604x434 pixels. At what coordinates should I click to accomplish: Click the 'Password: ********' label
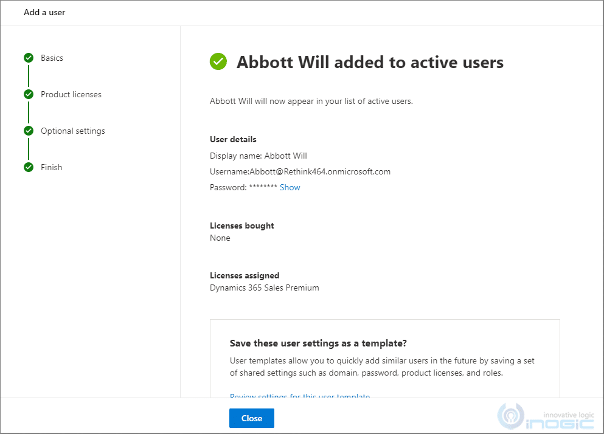point(243,188)
